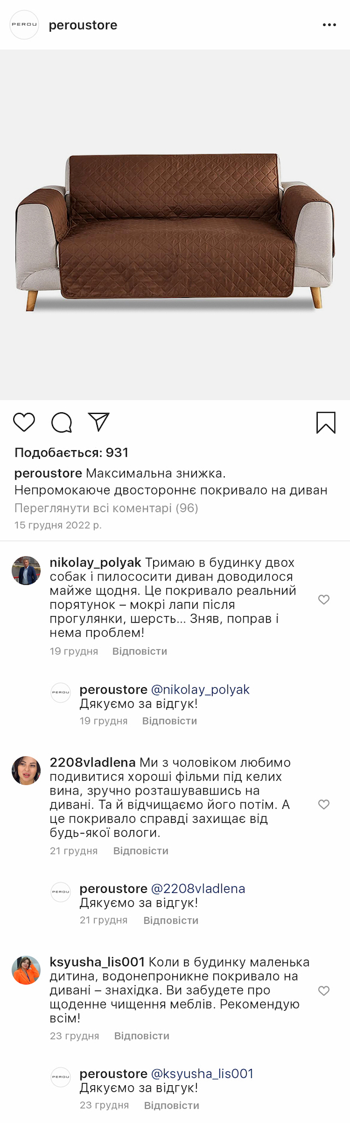
Task: Share the post via paper plane icon
Action: pos(99,422)
